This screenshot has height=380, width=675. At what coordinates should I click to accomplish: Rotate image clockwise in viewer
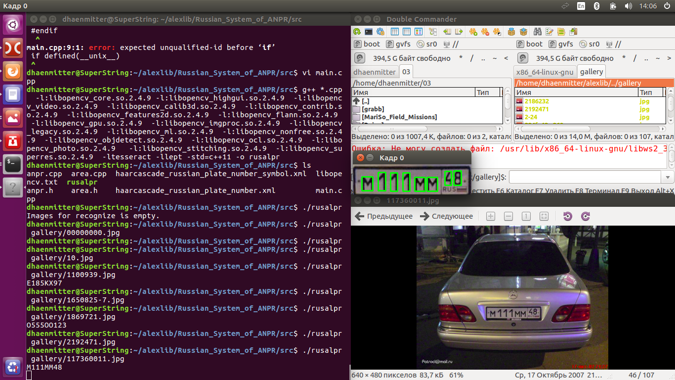tap(586, 216)
